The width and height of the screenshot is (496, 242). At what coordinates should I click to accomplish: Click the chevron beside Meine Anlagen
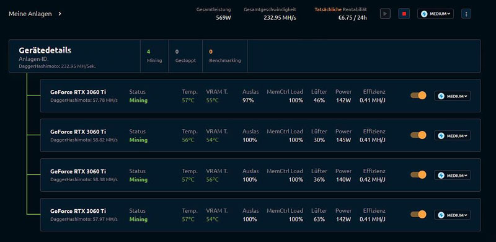coord(60,14)
